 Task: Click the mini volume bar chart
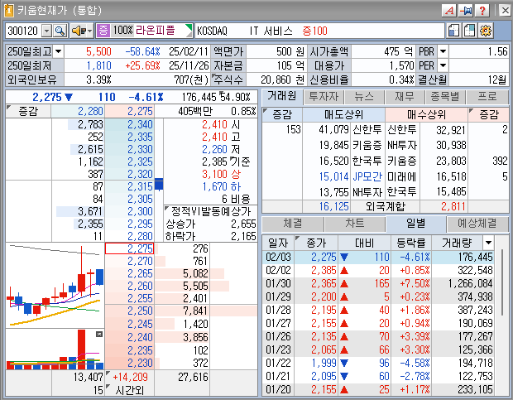(x=55, y=349)
